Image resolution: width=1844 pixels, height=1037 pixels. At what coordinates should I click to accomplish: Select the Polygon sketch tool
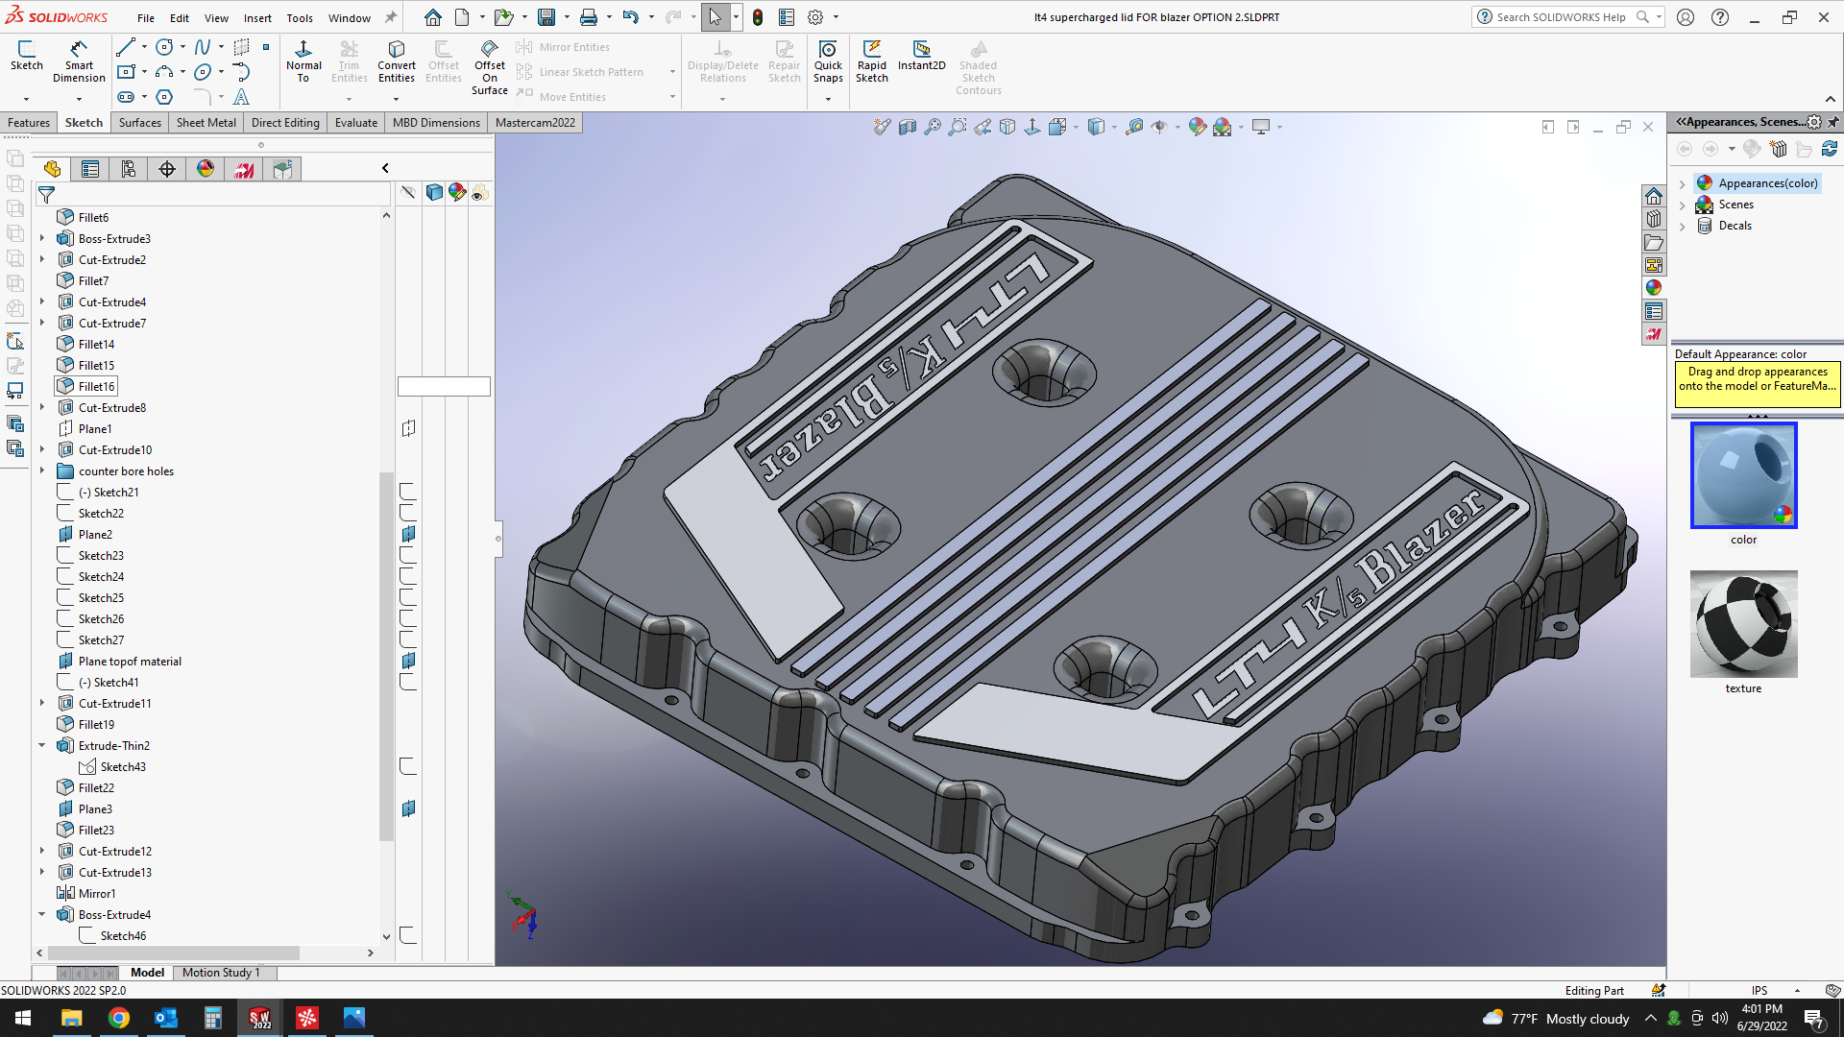pos(164,97)
